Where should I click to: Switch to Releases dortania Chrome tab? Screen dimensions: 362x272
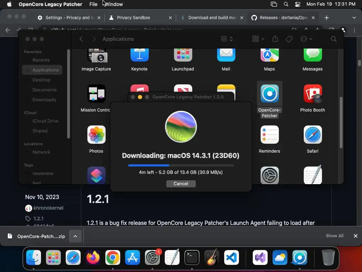[x=284, y=18]
